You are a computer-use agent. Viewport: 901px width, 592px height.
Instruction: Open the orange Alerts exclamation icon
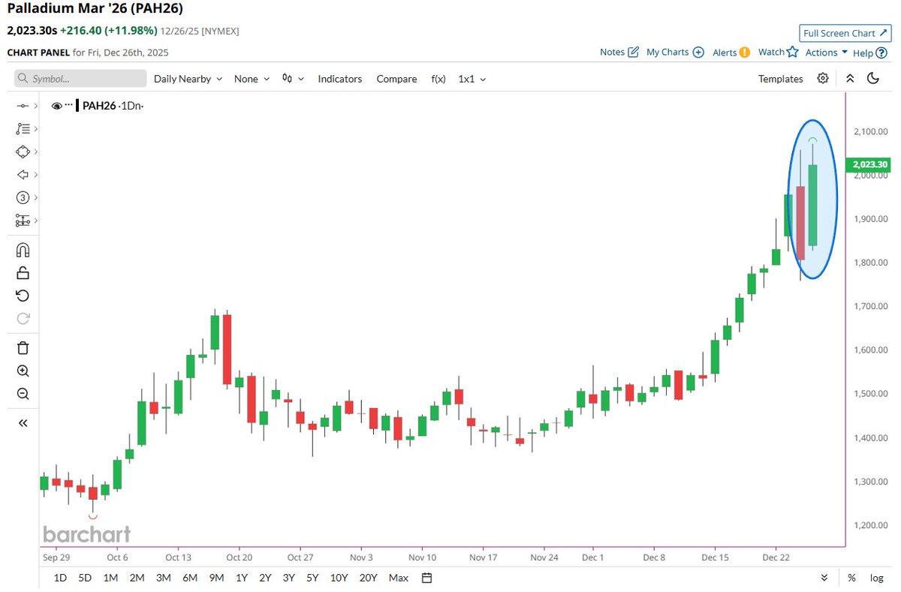click(x=744, y=52)
